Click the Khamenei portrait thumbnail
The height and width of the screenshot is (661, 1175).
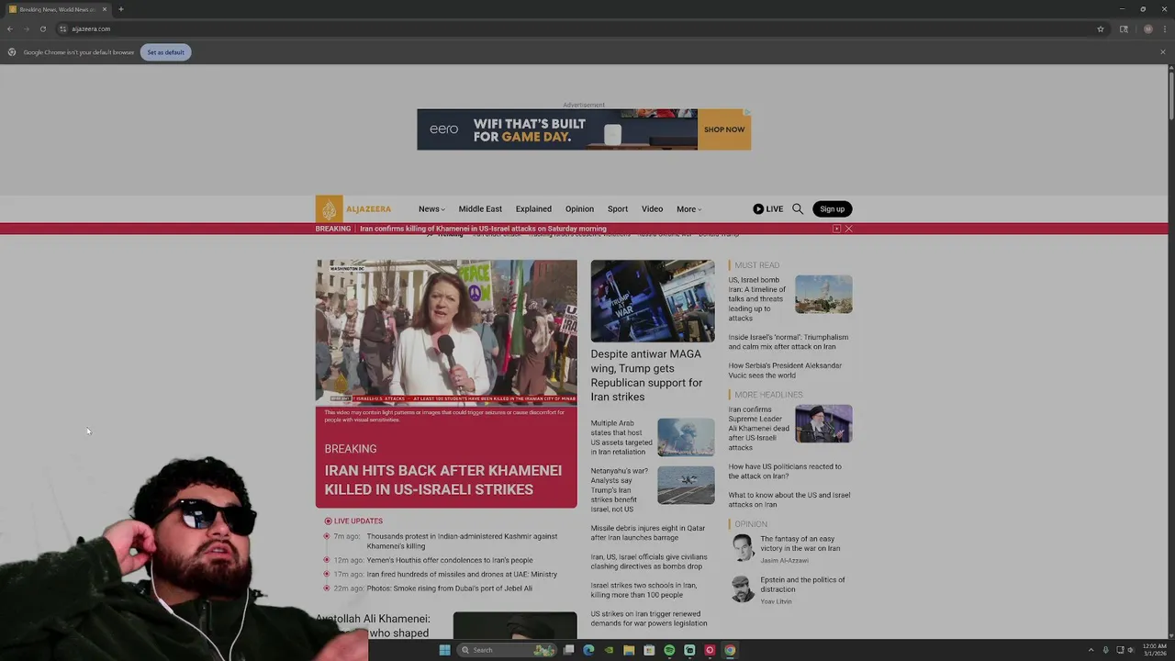[x=823, y=424]
